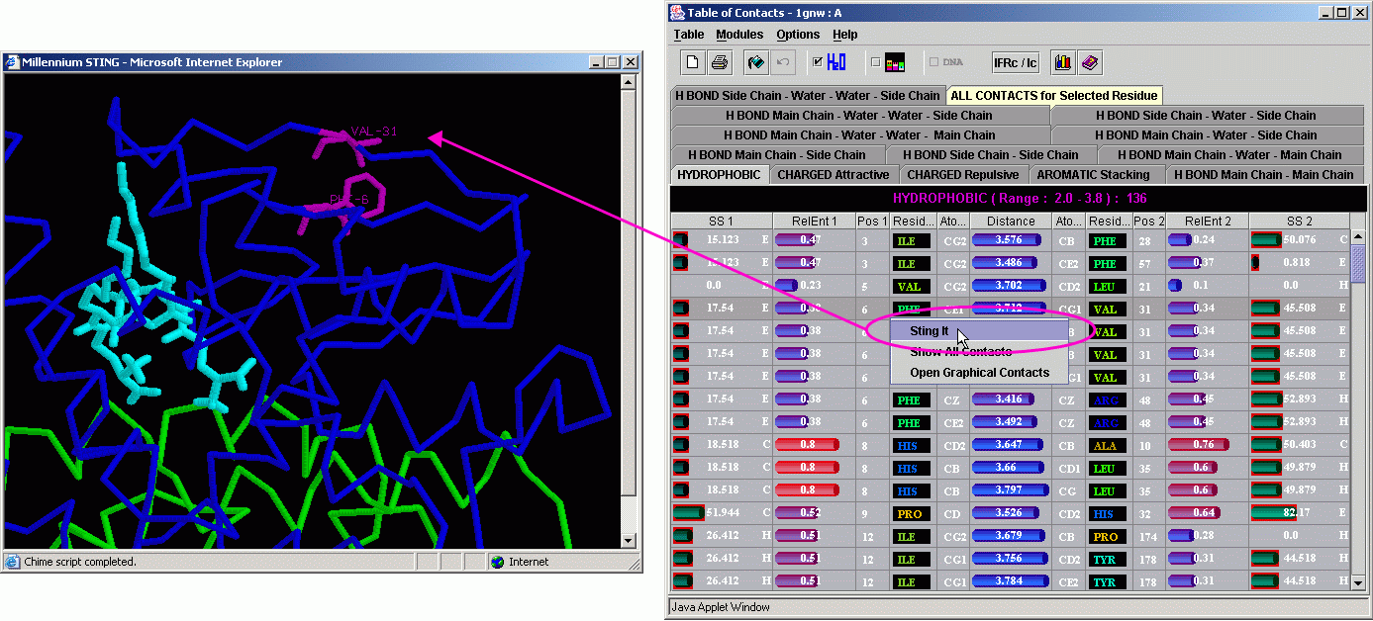
Task: Choose Show All Contacts in context menu
Action: pos(979,352)
